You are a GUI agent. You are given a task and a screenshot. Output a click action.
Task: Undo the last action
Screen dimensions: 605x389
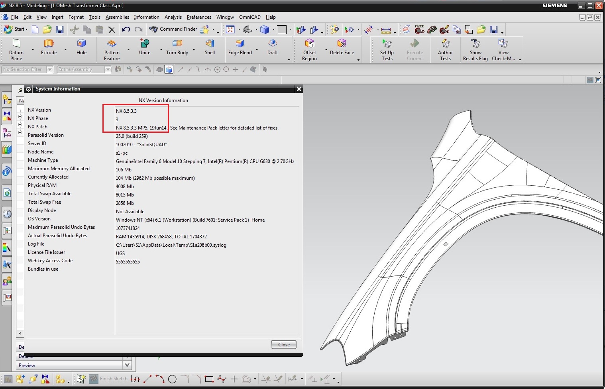point(126,29)
